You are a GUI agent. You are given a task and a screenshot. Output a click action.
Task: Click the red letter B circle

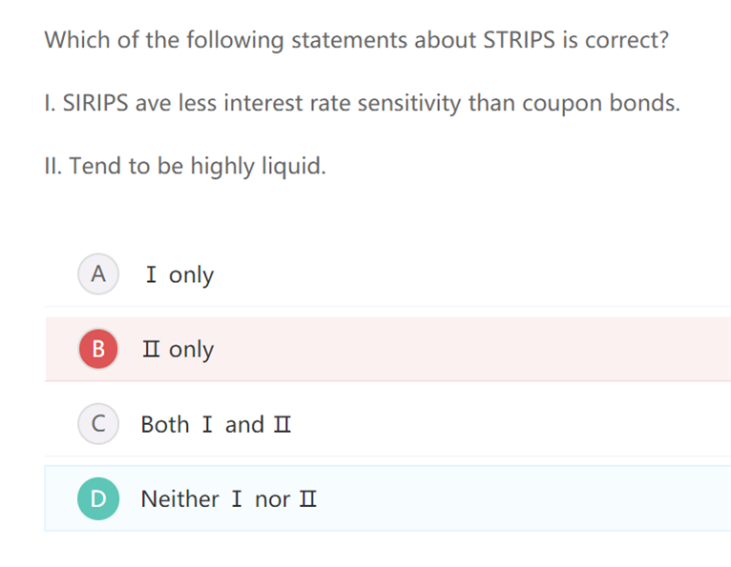coord(97,349)
